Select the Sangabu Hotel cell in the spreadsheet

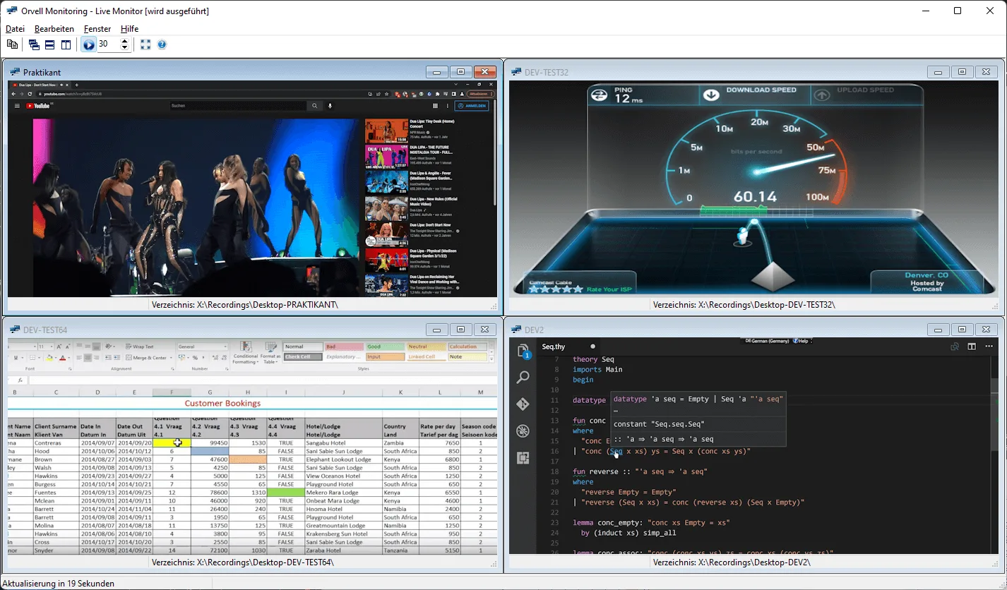pyautogui.click(x=342, y=442)
